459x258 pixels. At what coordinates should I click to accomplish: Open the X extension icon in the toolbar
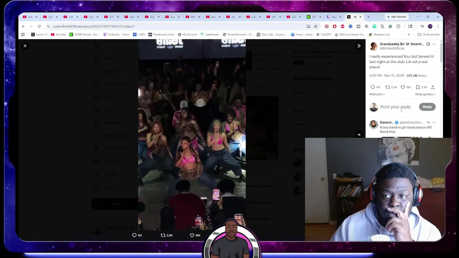[382, 26]
